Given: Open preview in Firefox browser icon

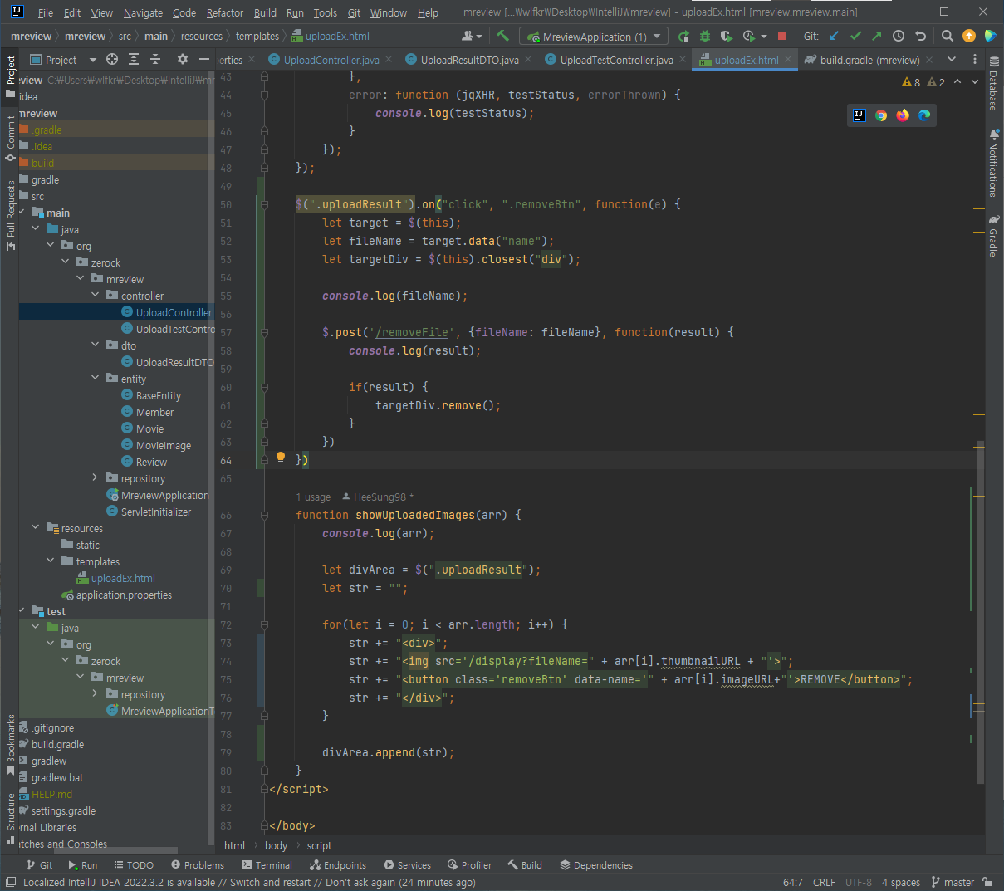Looking at the screenshot, I should 903,115.
